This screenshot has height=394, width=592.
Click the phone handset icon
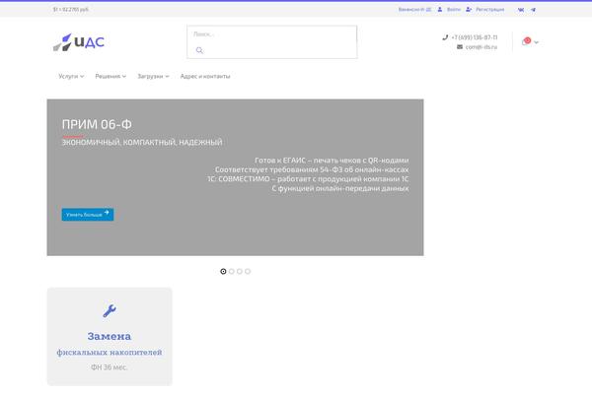445,37
